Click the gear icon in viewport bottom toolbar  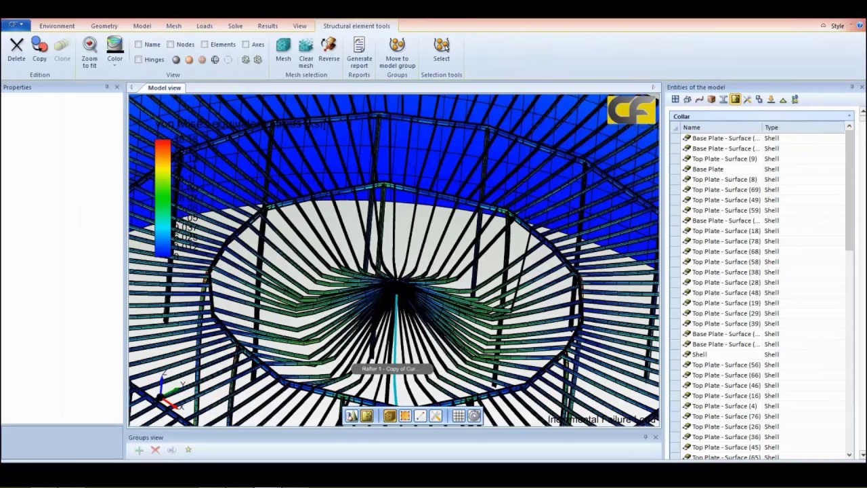(473, 416)
